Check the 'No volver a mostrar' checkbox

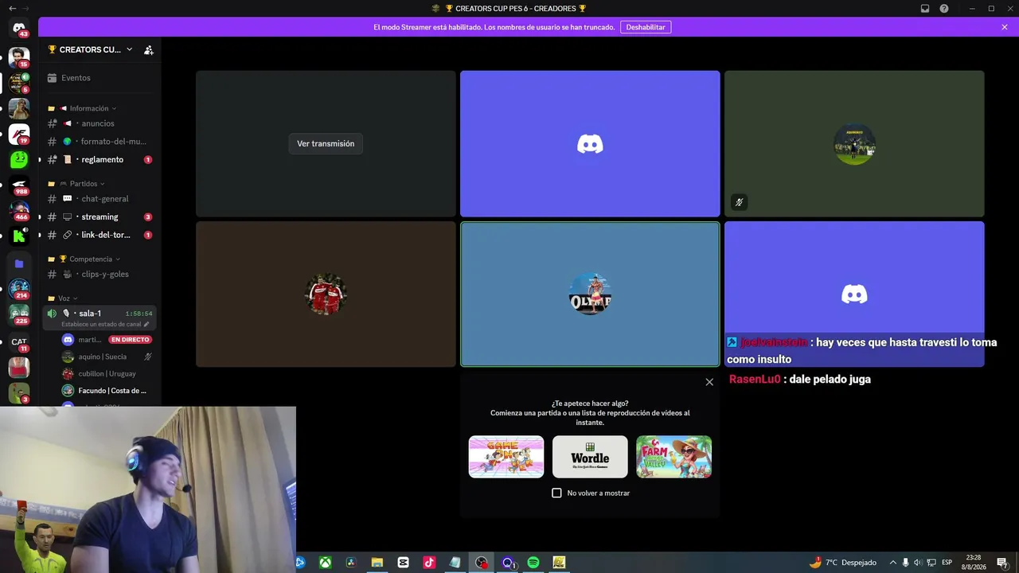point(556,493)
